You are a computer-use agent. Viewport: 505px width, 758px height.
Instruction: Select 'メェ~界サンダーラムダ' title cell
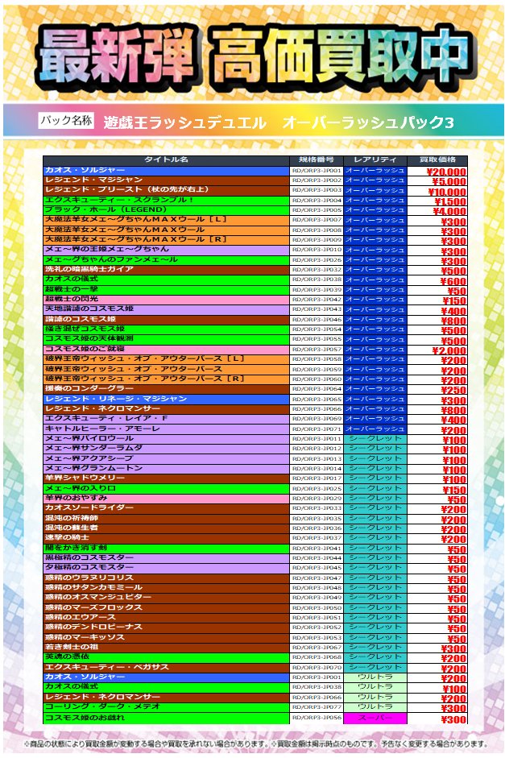coord(166,449)
